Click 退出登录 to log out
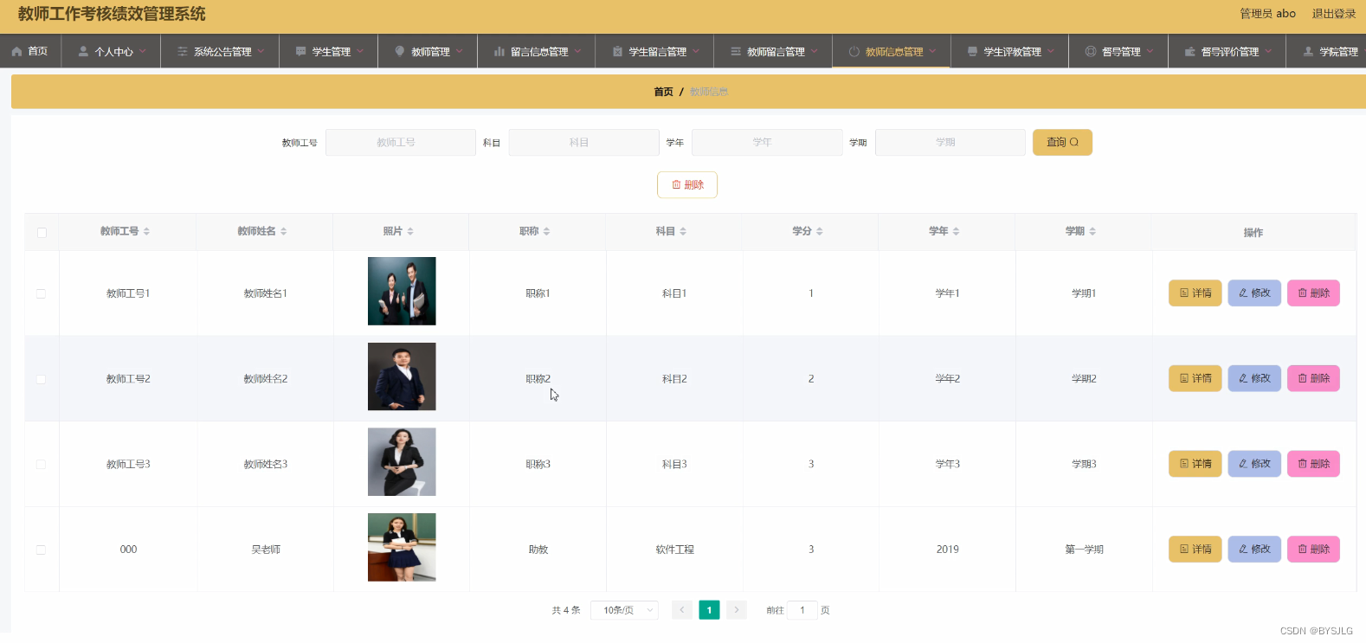This screenshot has width=1366, height=643. click(x=1334, y=14)
